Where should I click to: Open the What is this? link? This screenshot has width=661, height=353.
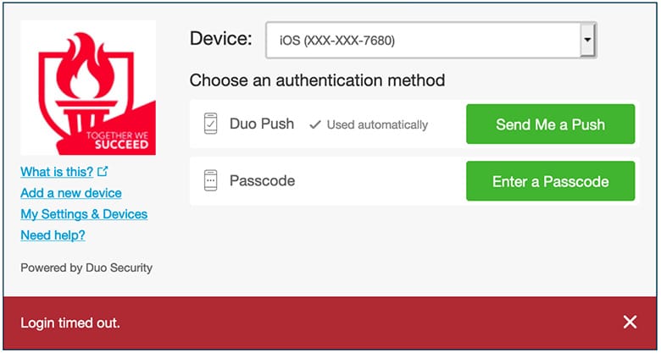click(57, 172)
